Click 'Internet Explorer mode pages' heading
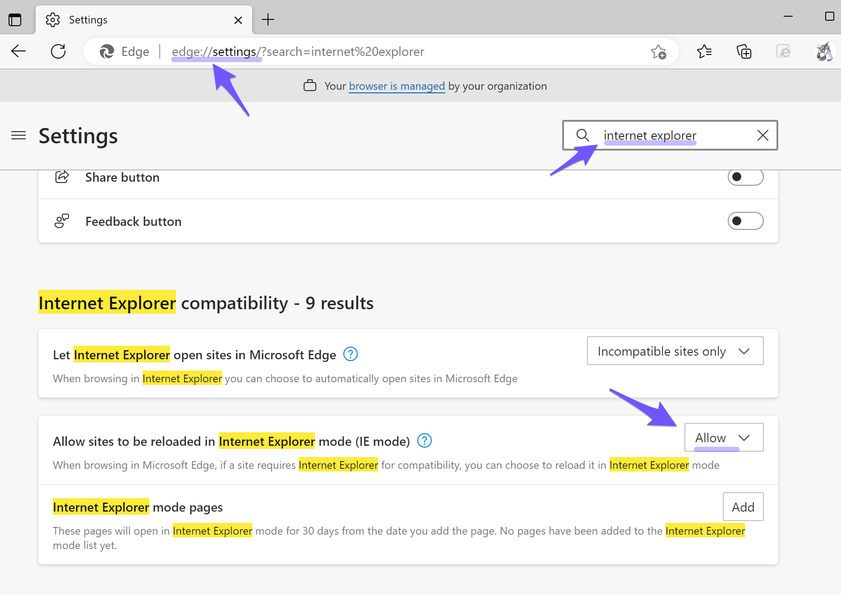Screen dimensions: 841x595 [138, 507]
